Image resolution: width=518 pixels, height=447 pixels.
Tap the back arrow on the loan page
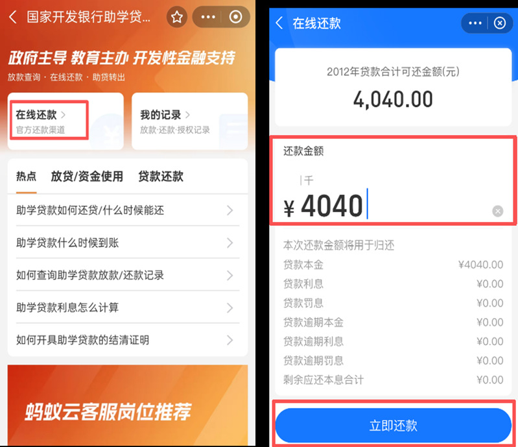tap(13, 16)
